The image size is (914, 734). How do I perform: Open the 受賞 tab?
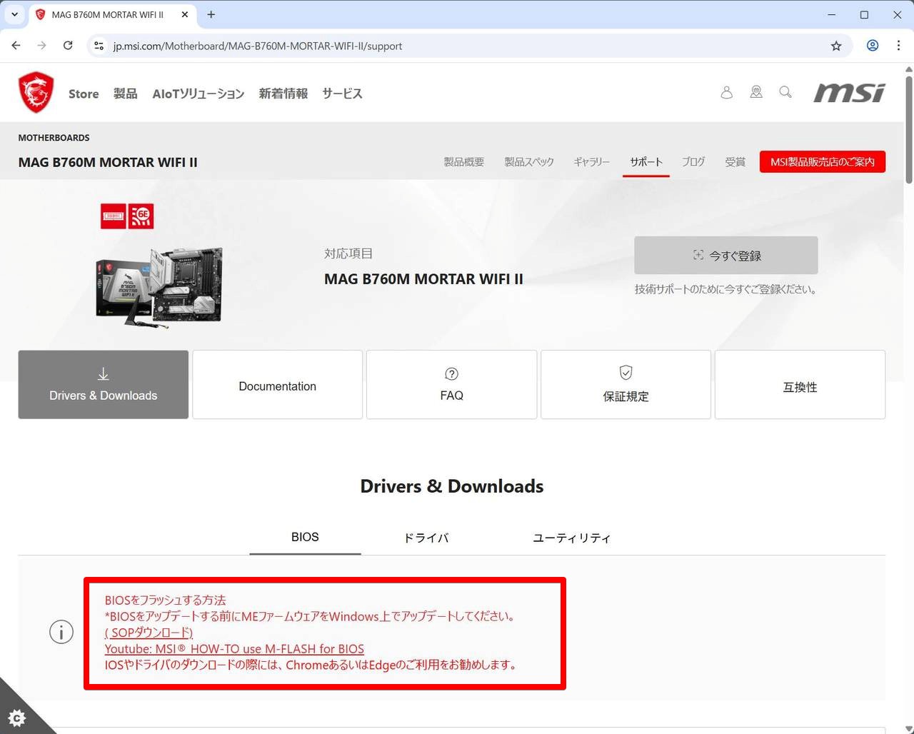tap(735, 162)
